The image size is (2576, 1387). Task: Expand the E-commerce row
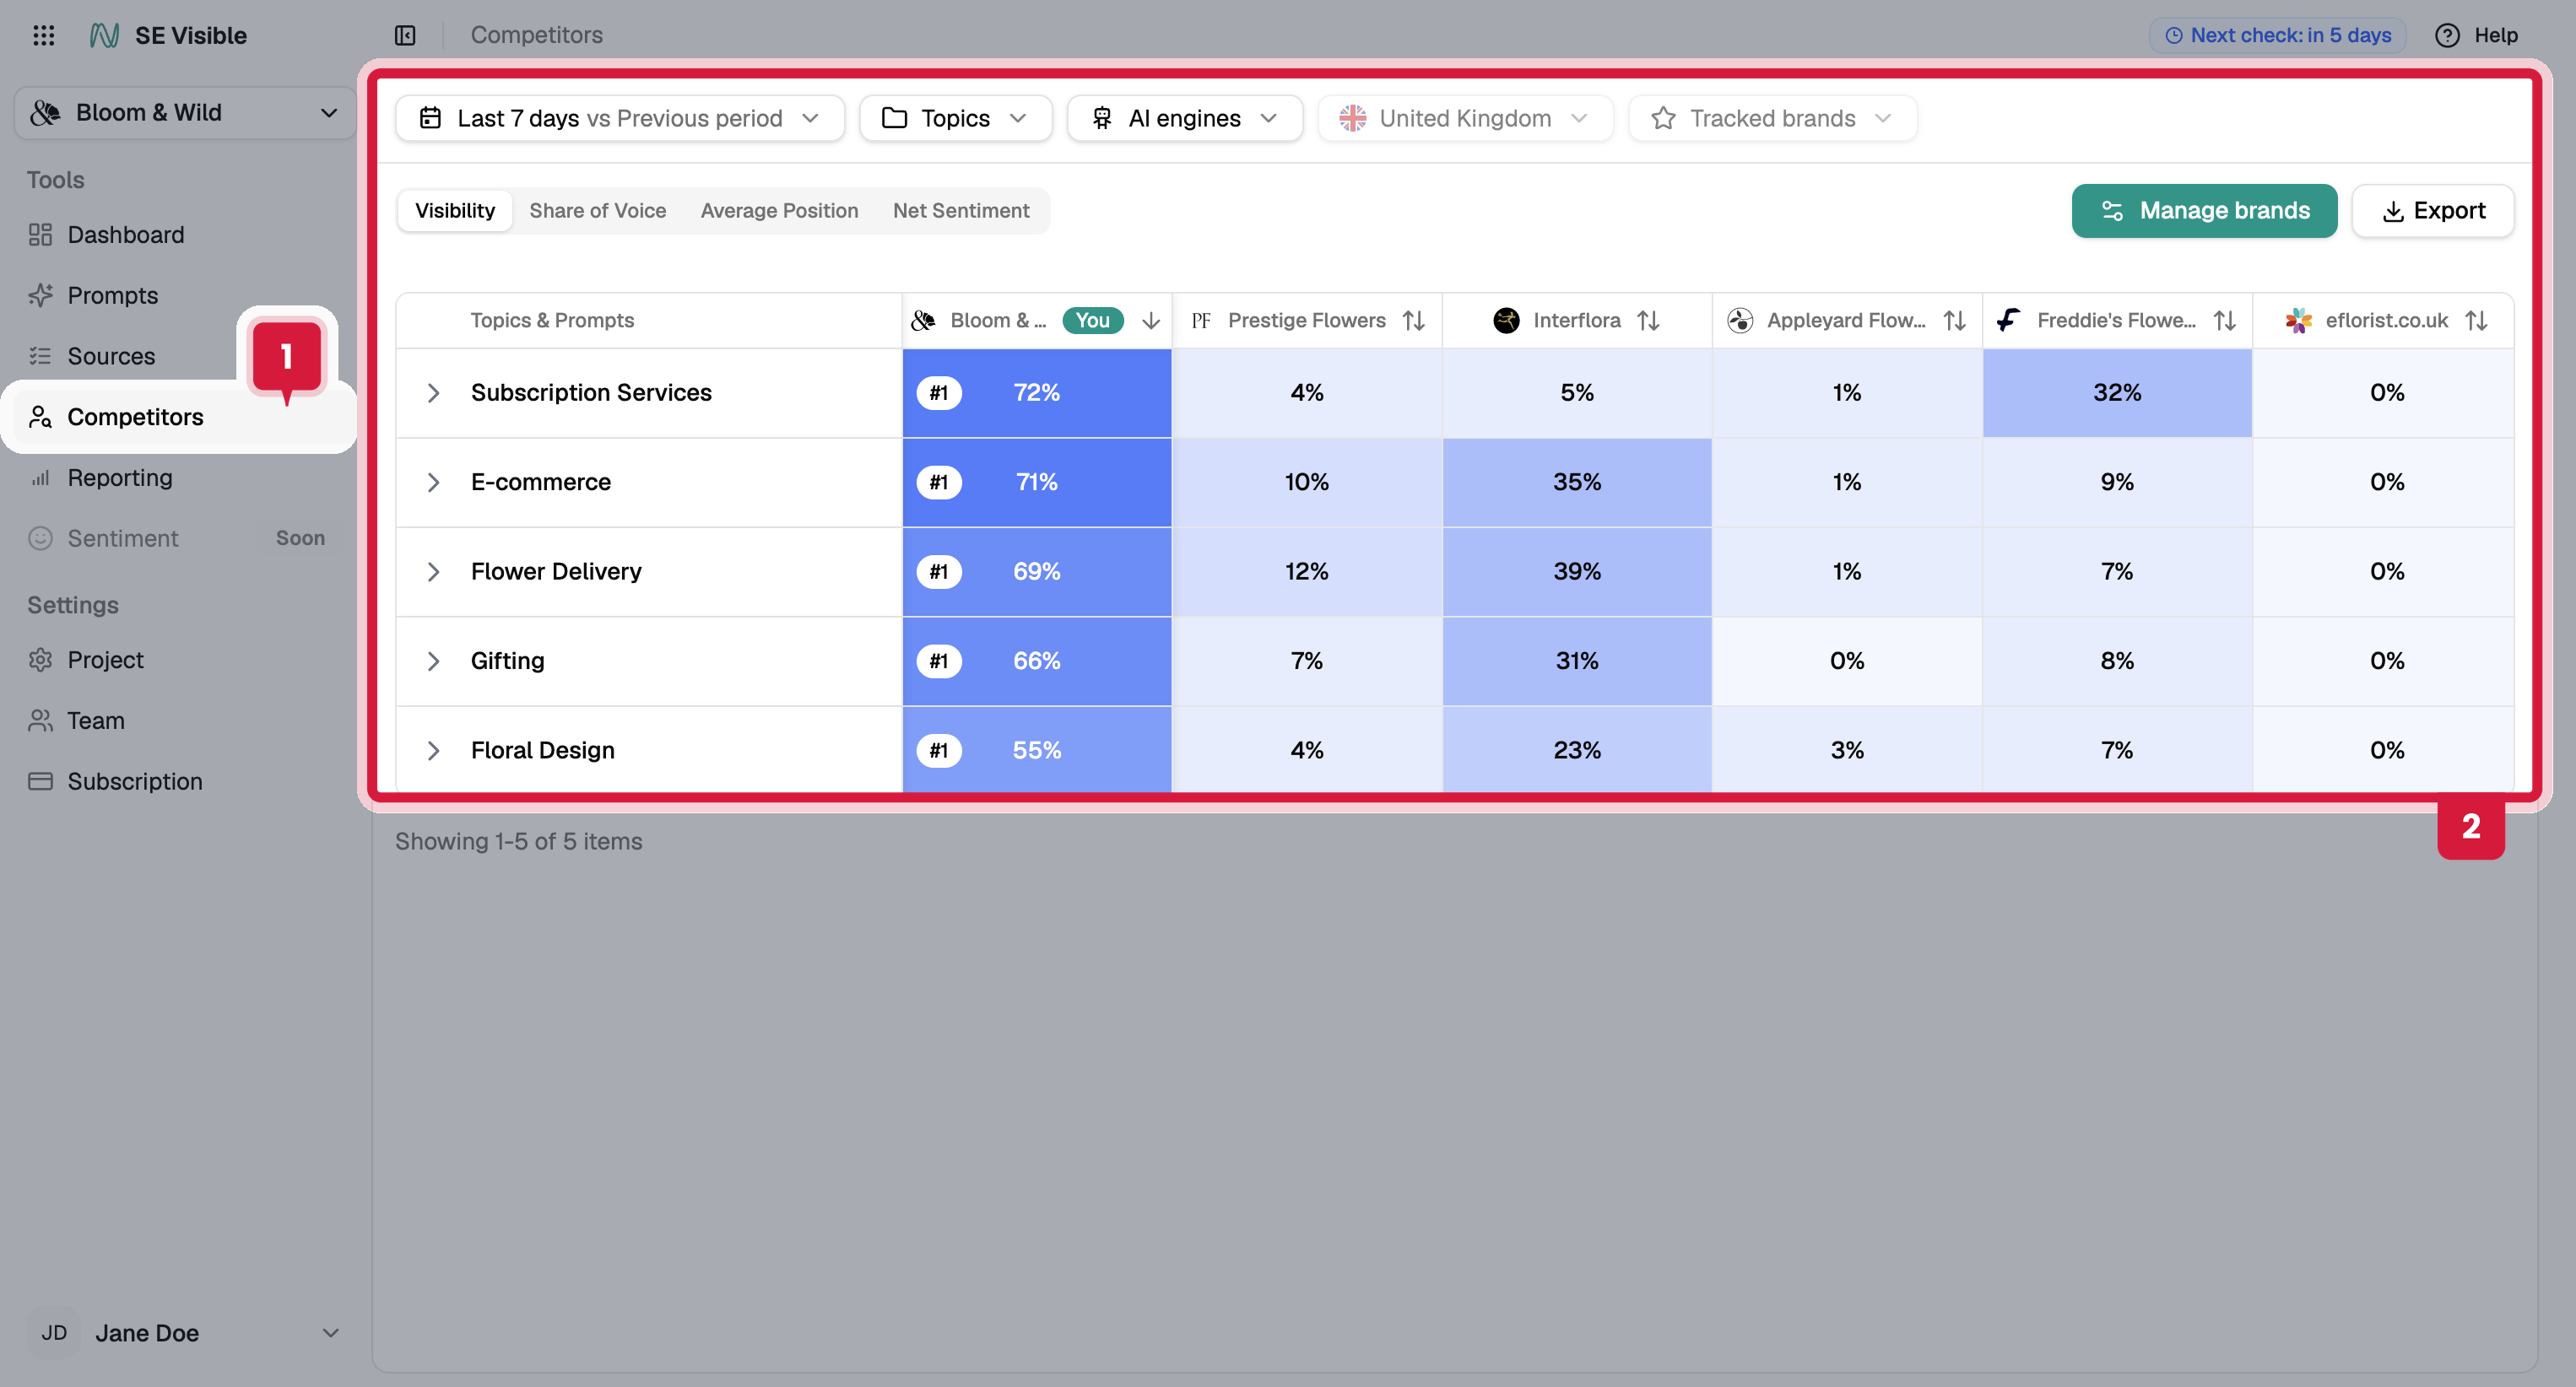pos(433,483)
